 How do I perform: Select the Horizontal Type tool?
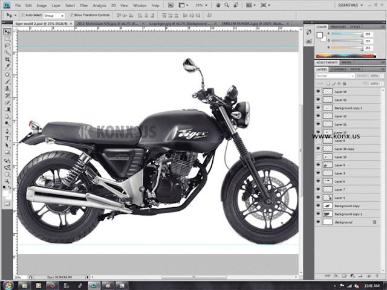[x=7, y=138]
